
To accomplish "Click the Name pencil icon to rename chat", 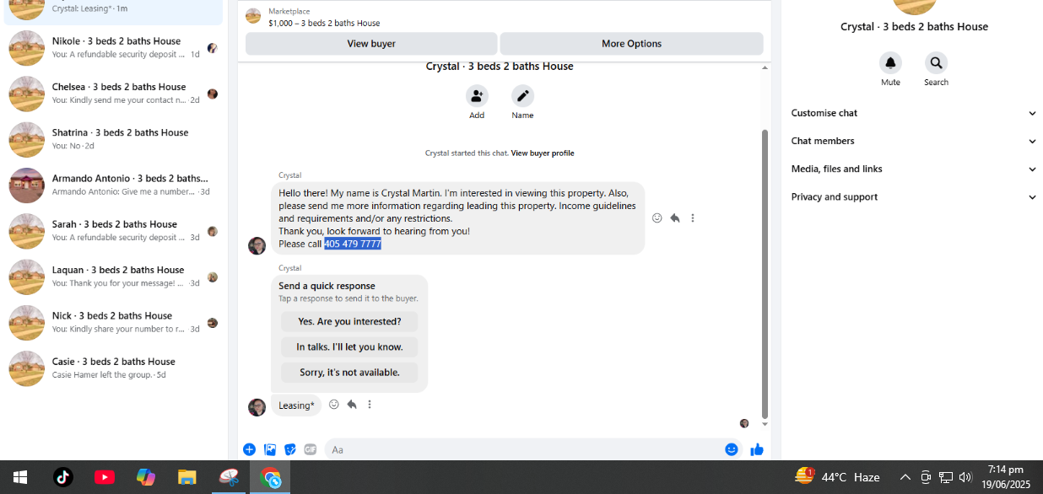I will [x=522, y=96].
